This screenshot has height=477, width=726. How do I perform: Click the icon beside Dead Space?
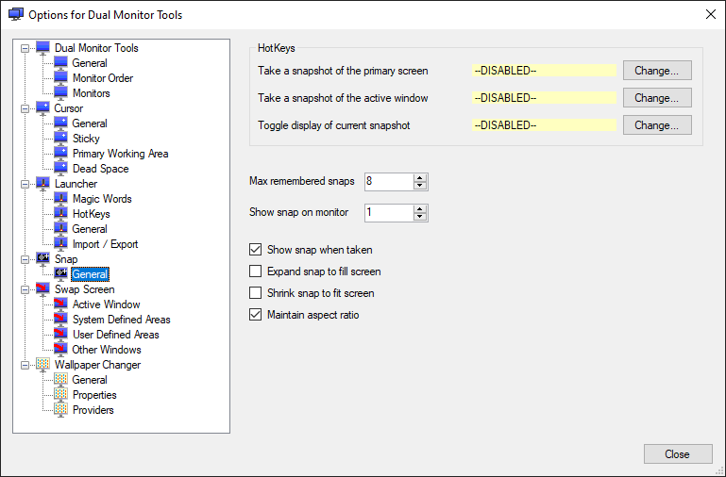(x=60, y=169)
